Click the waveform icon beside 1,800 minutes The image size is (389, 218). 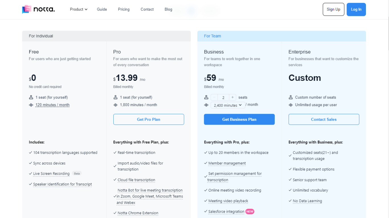click(x=116, y=105)
